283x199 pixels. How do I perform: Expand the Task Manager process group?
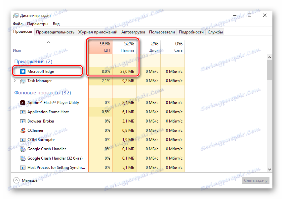pyautogui.click(x=15, y=80)
